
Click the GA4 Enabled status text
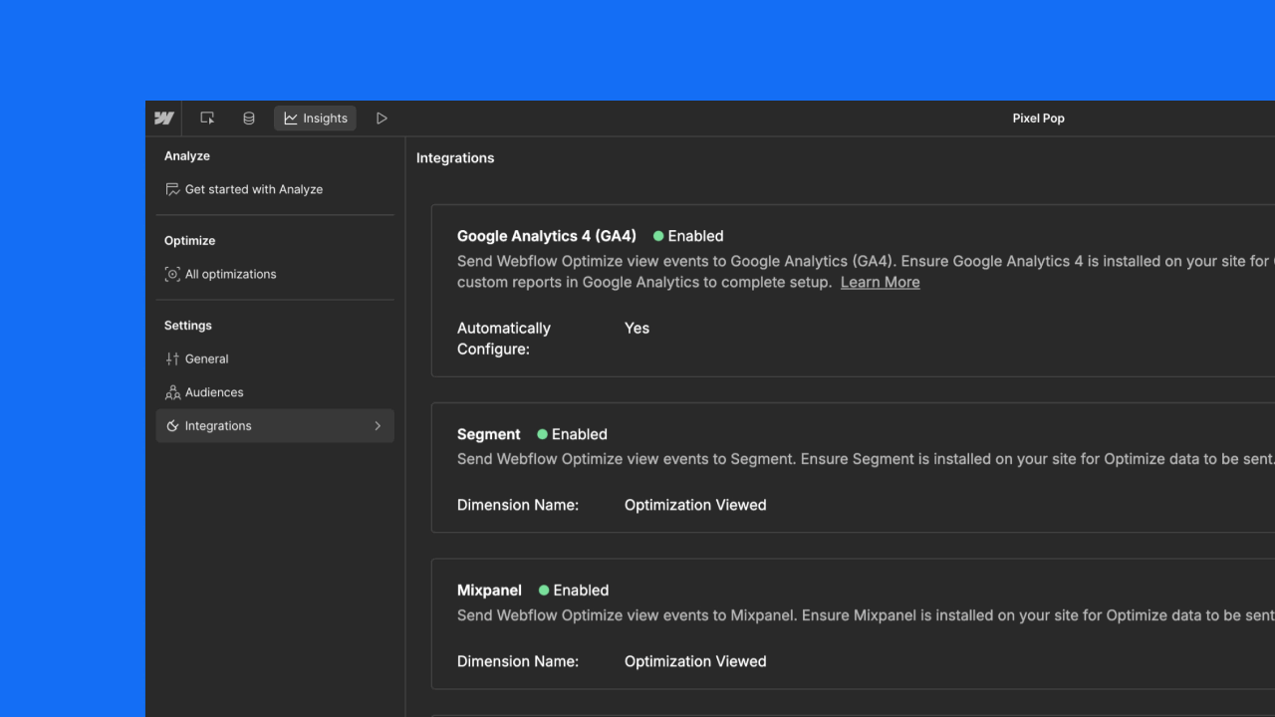[x=695, y=236]
